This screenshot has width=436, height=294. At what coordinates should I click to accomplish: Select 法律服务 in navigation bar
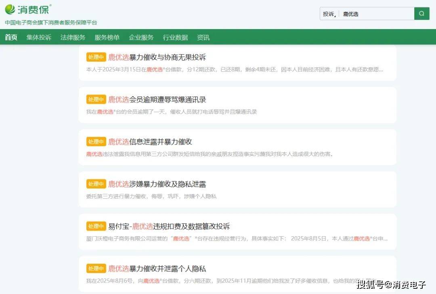point(73,38)
